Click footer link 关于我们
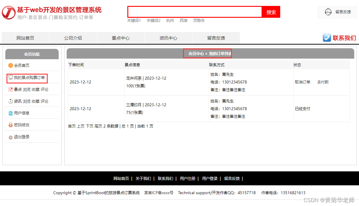 click(x=143, y=178)
